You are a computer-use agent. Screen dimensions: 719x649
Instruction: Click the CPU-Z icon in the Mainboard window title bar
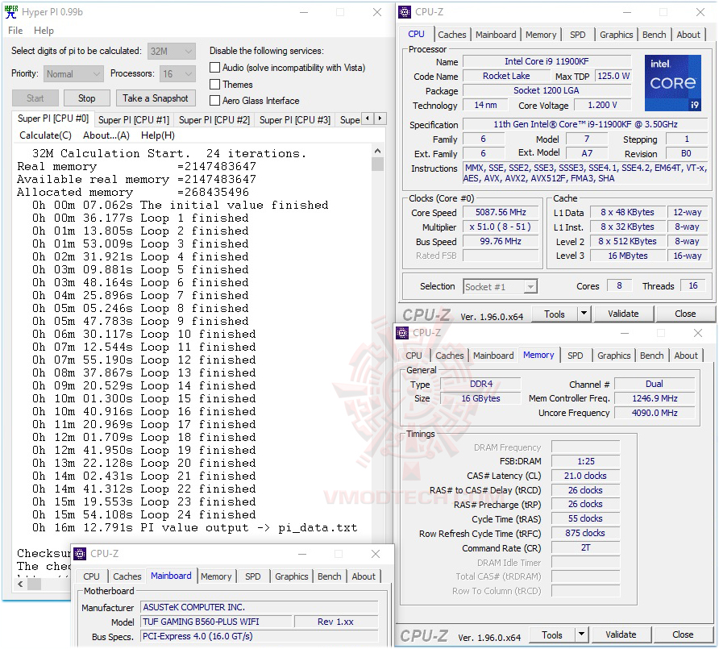point(80,554)
